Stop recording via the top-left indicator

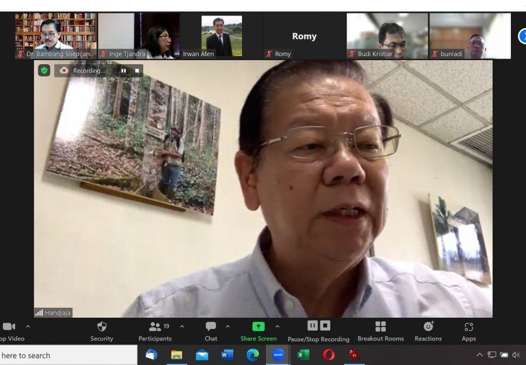(x=137, y=71)
